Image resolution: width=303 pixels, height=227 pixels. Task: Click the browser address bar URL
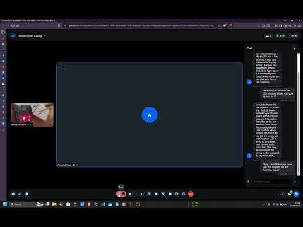pos(141,26)
